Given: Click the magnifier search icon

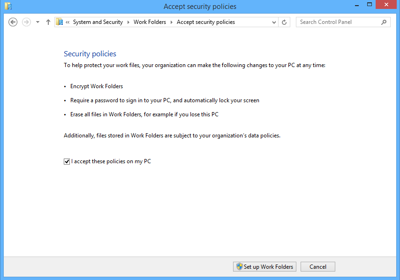Looking at the screenshot, I should [x=384, y=22].
